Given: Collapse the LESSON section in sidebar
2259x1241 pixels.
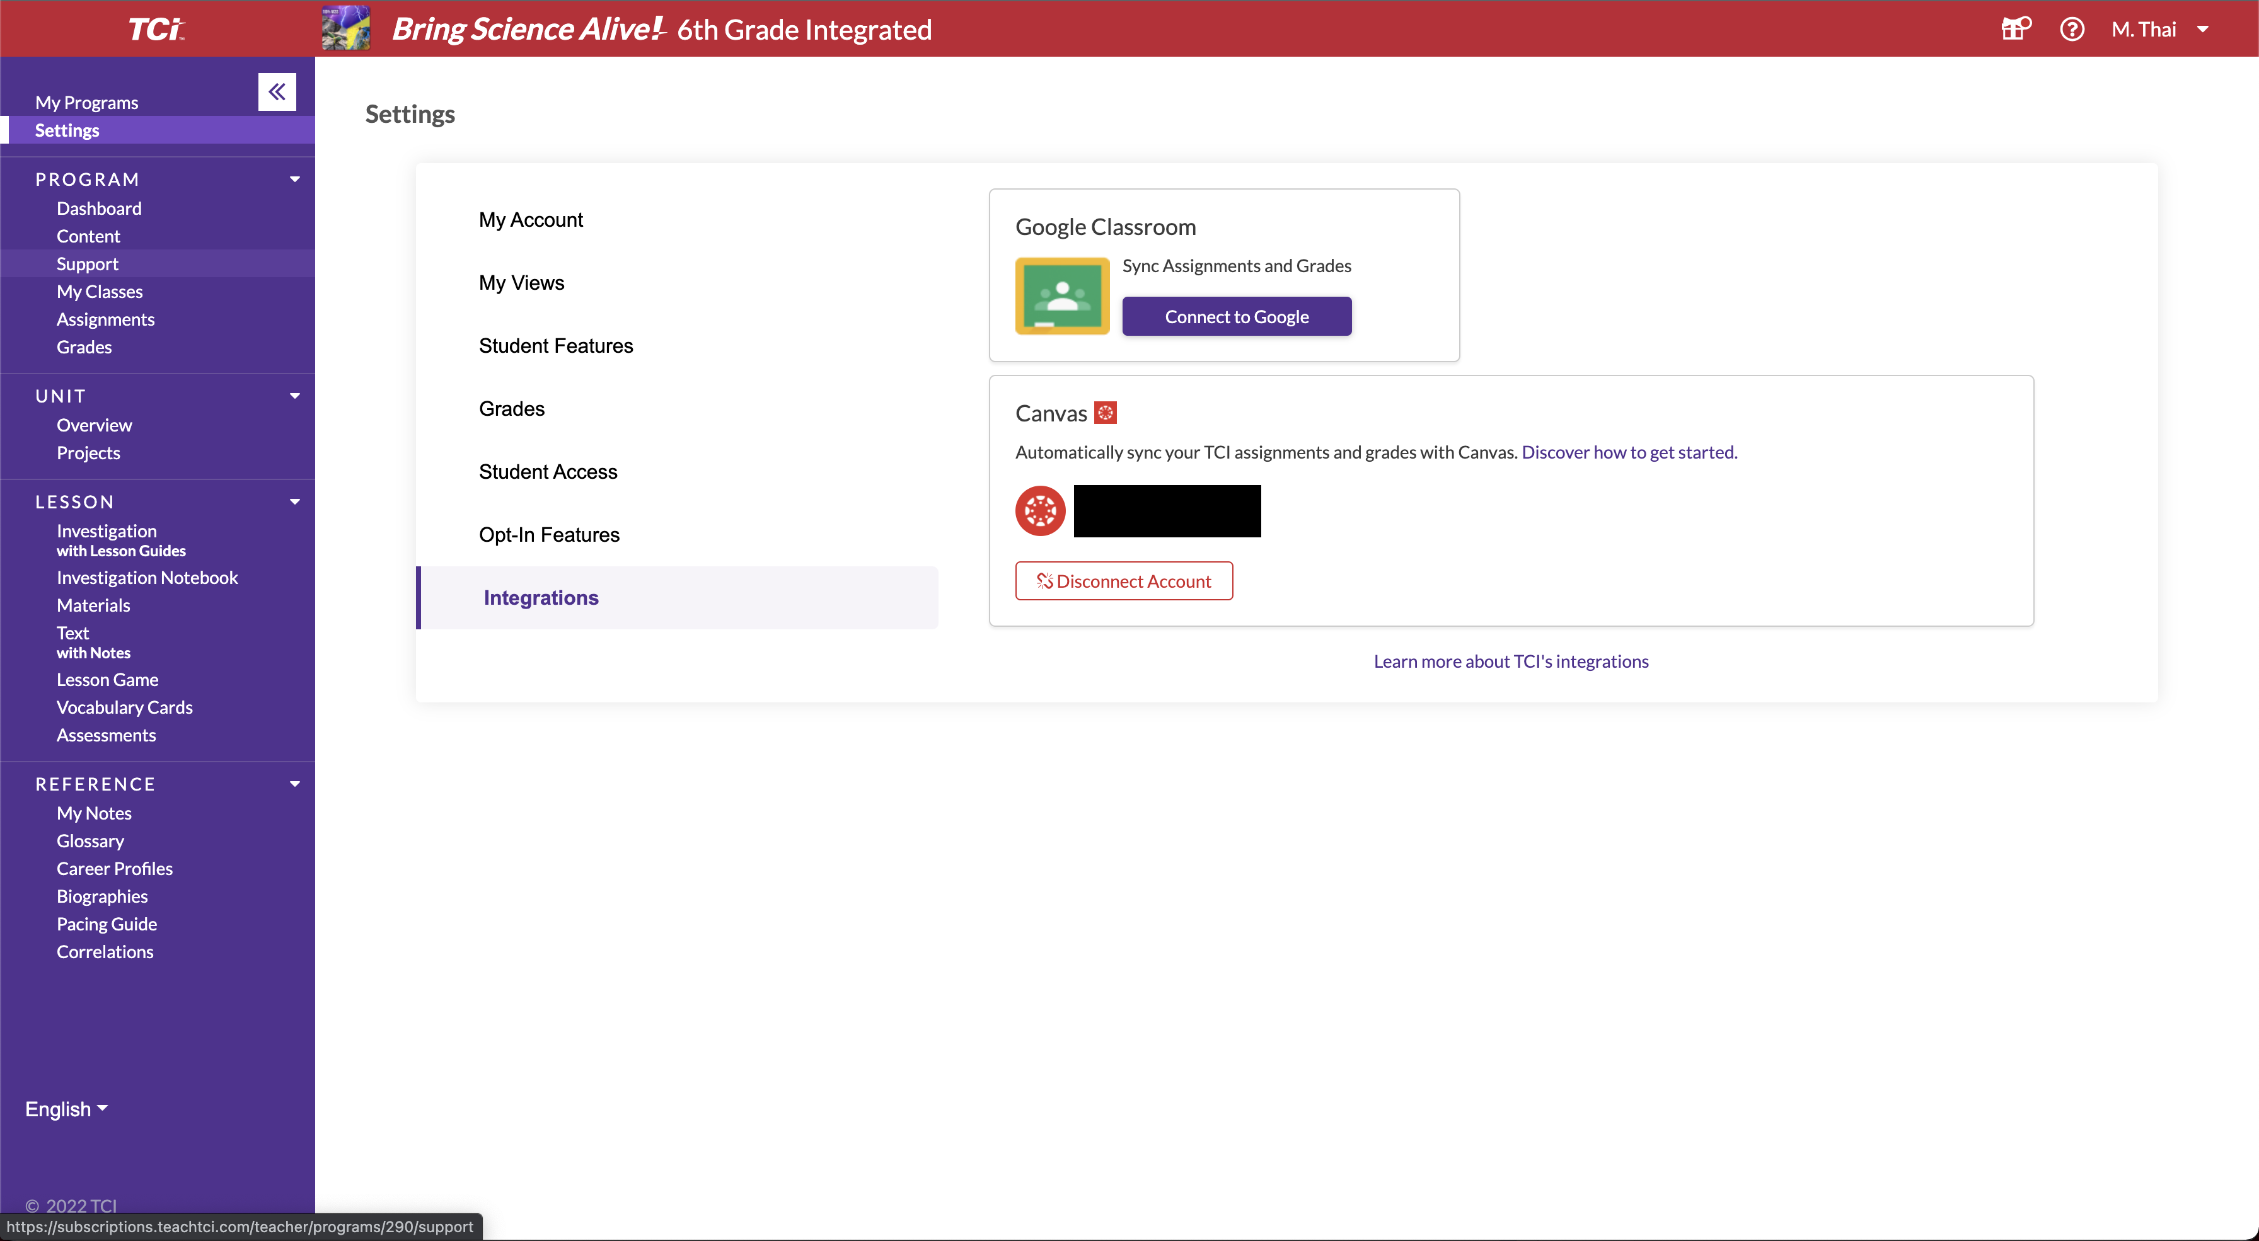Looking at the screenshot, I should coord(294,501).
